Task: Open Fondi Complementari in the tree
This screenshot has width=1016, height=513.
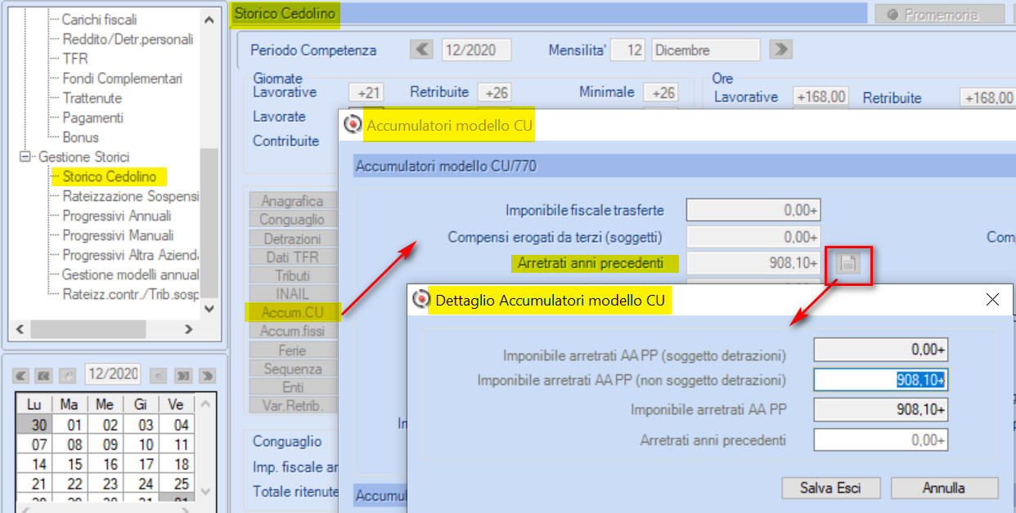Action: [x=122, y=78]
